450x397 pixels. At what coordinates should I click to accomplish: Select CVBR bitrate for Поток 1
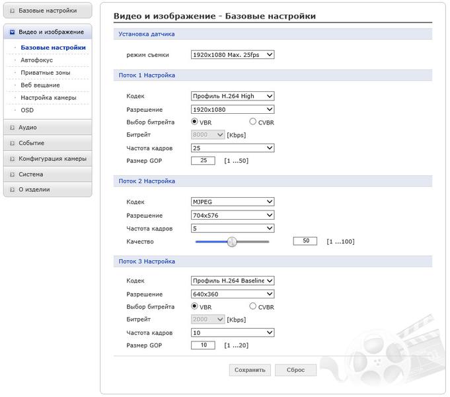point(252,122)
